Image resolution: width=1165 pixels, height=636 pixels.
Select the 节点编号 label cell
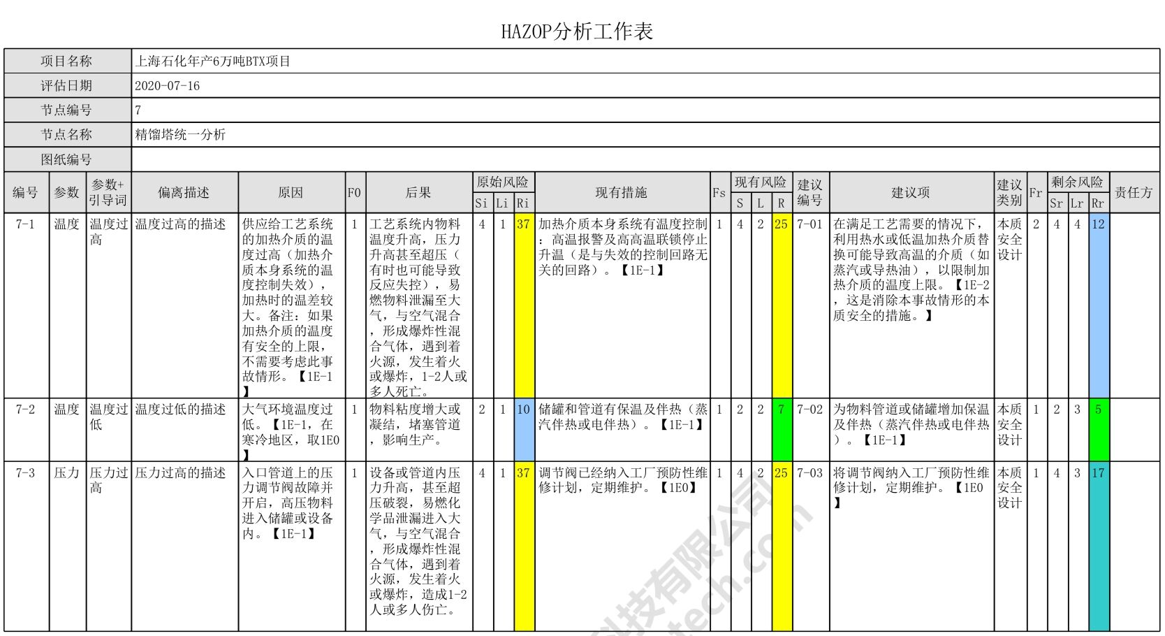click(x=67, y=110)
